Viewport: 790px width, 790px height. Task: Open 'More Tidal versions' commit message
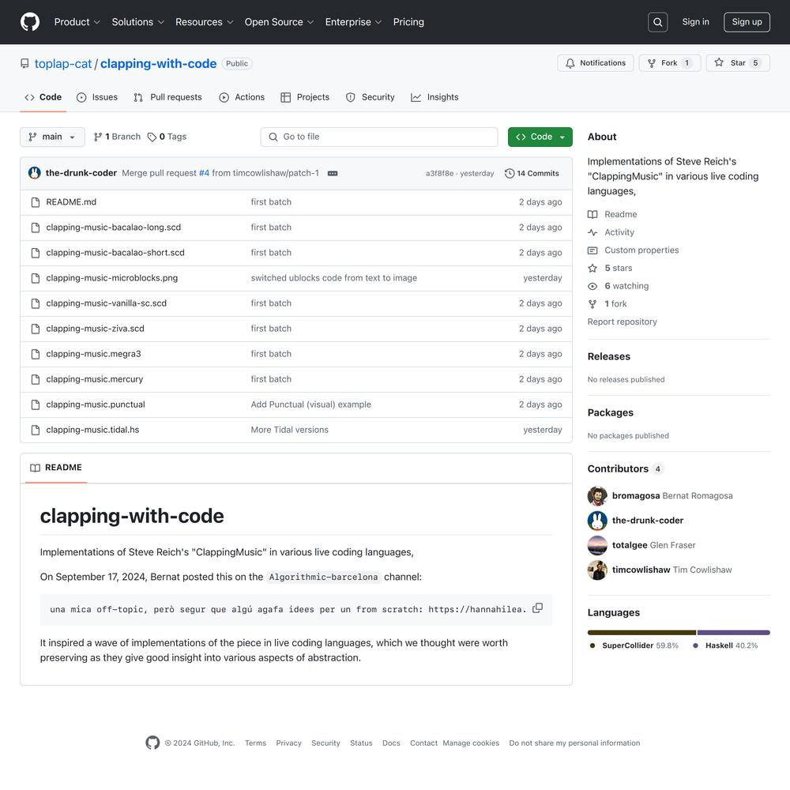click(x=290, y=430)
